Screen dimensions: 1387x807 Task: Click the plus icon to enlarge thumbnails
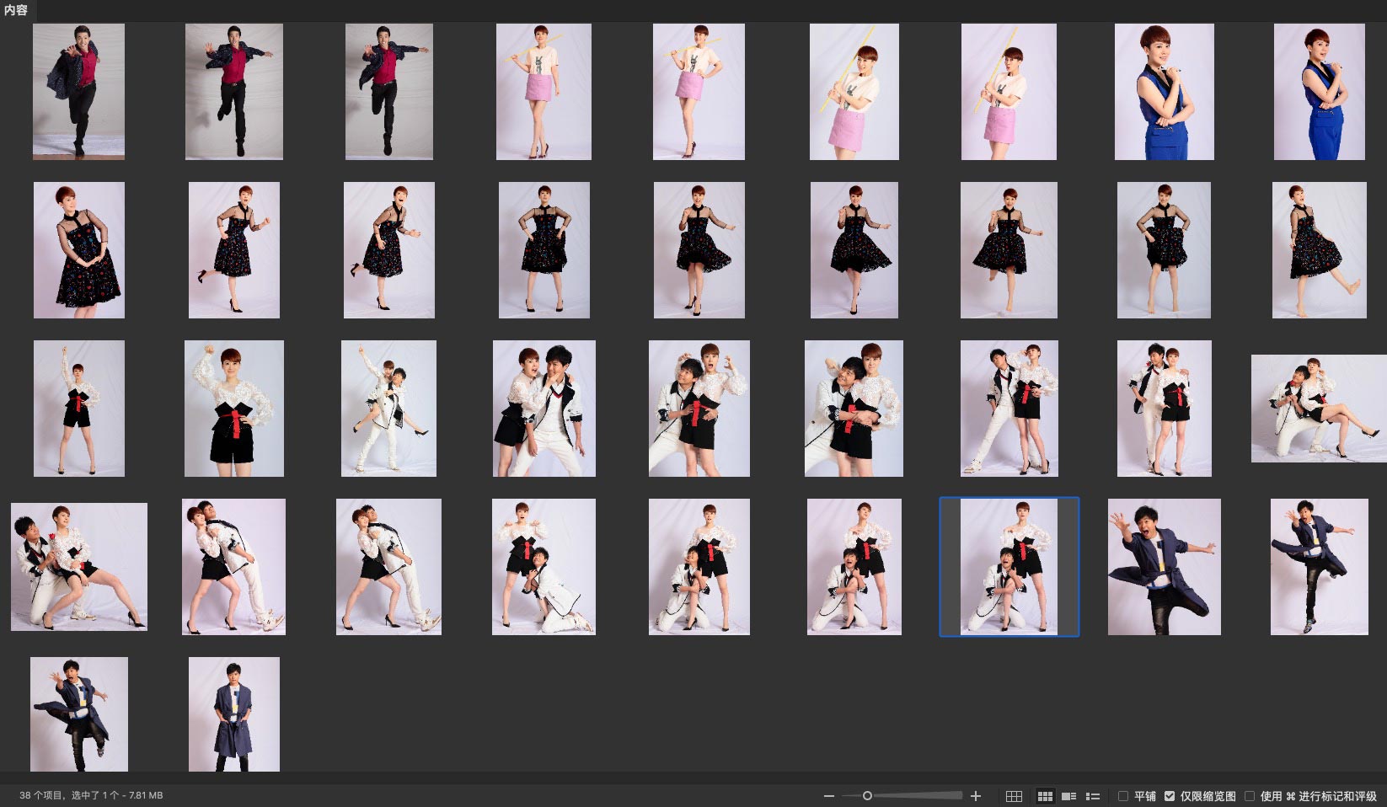[x=976, y=796]
